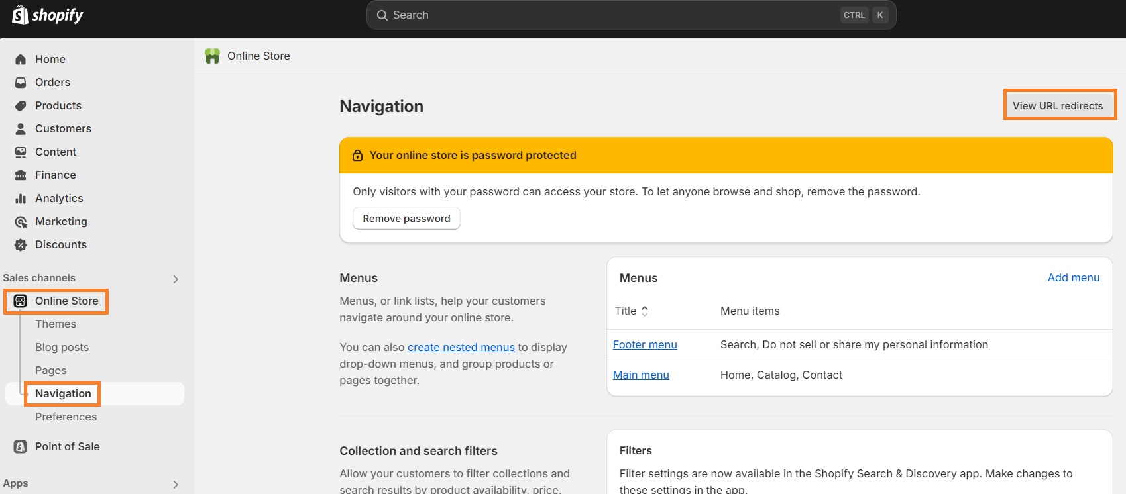
Task: Open Home via its house icon
Action: point(21,60)
